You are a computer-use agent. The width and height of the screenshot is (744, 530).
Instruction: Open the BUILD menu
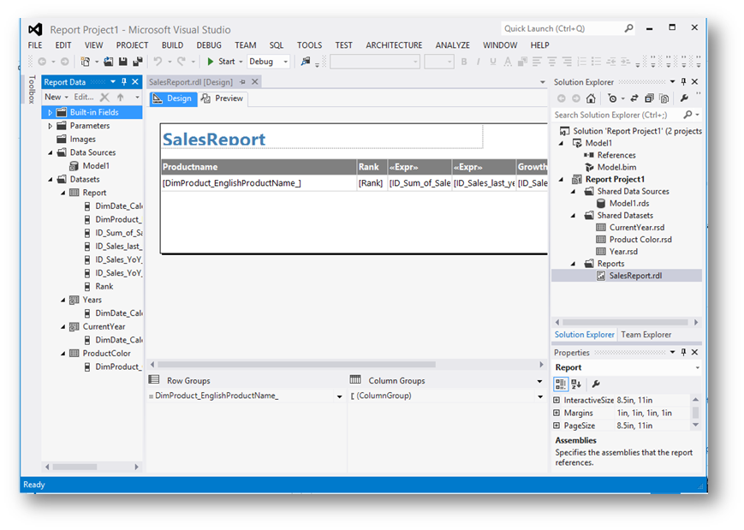tap(172, 45)
